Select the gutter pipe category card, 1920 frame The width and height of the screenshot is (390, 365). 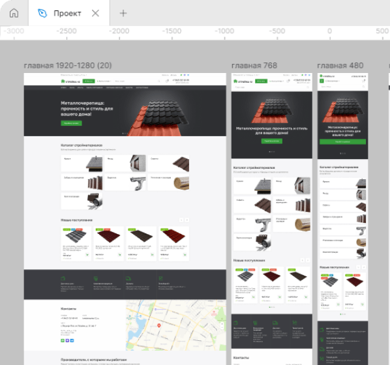point(125,182)
